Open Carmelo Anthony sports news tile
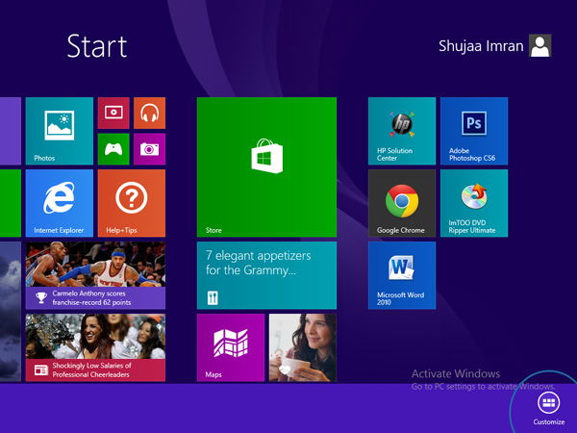The image size is (577, 433). 95,275
